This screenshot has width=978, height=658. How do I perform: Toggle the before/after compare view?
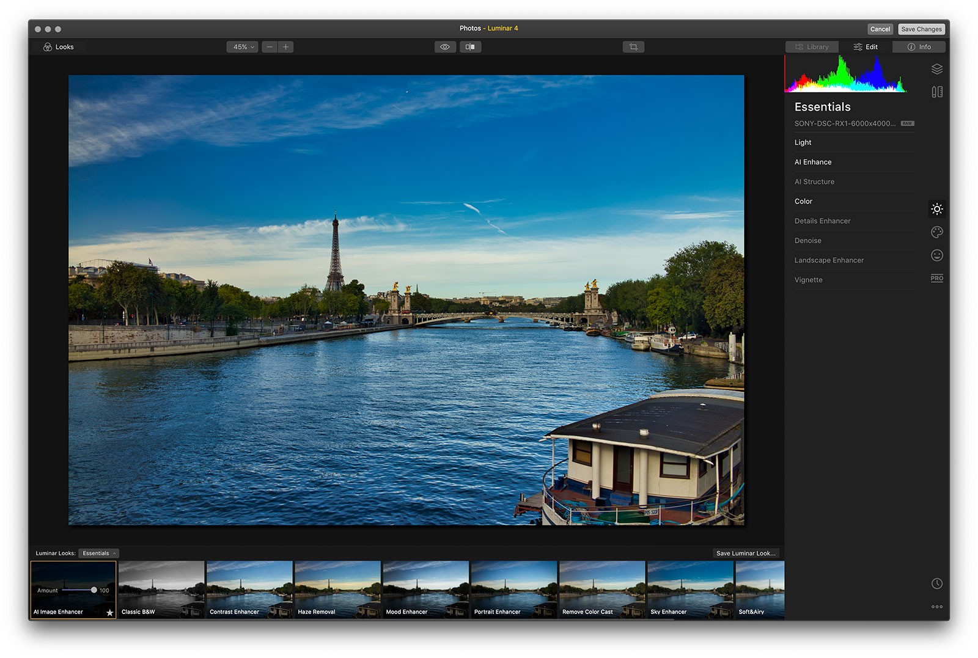(470, 47)
